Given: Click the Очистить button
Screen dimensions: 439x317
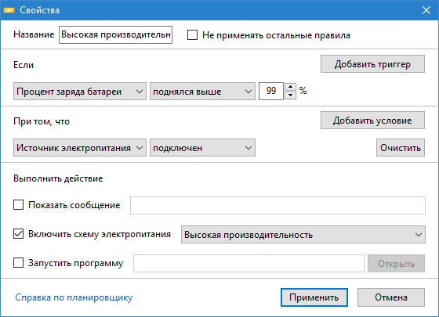Looking at the screenshot, I should pyautogui.click(x=401, y=148).
